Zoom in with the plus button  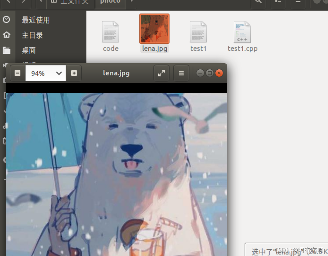(74, 73)
